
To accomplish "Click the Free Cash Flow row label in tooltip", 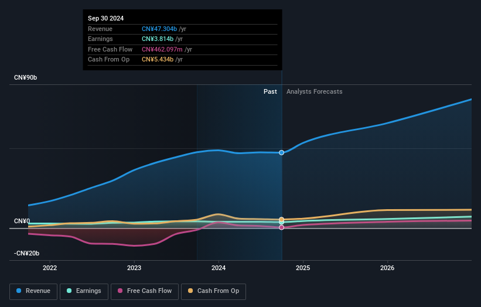I will click(x=110, y=49).
